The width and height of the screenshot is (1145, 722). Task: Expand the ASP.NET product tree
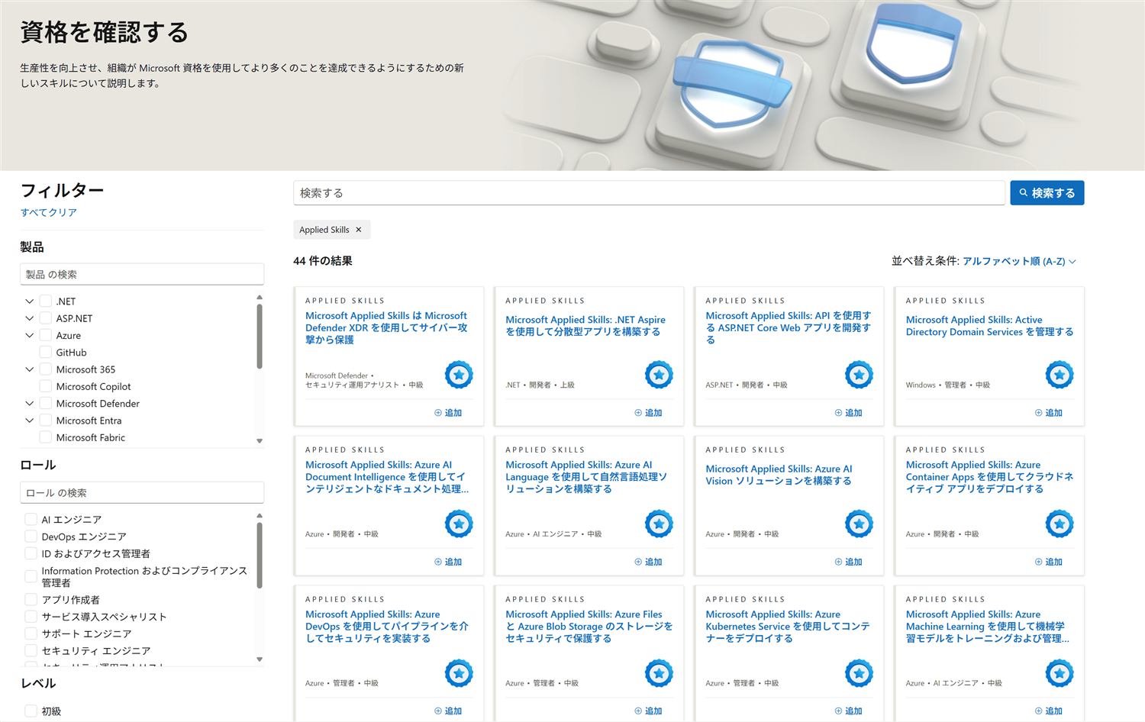pyautogui.click(x=30, y=318)
